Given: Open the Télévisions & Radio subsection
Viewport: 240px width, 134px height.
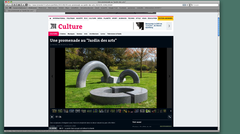Looking at the screenshot, I should [x=114, y=34].
